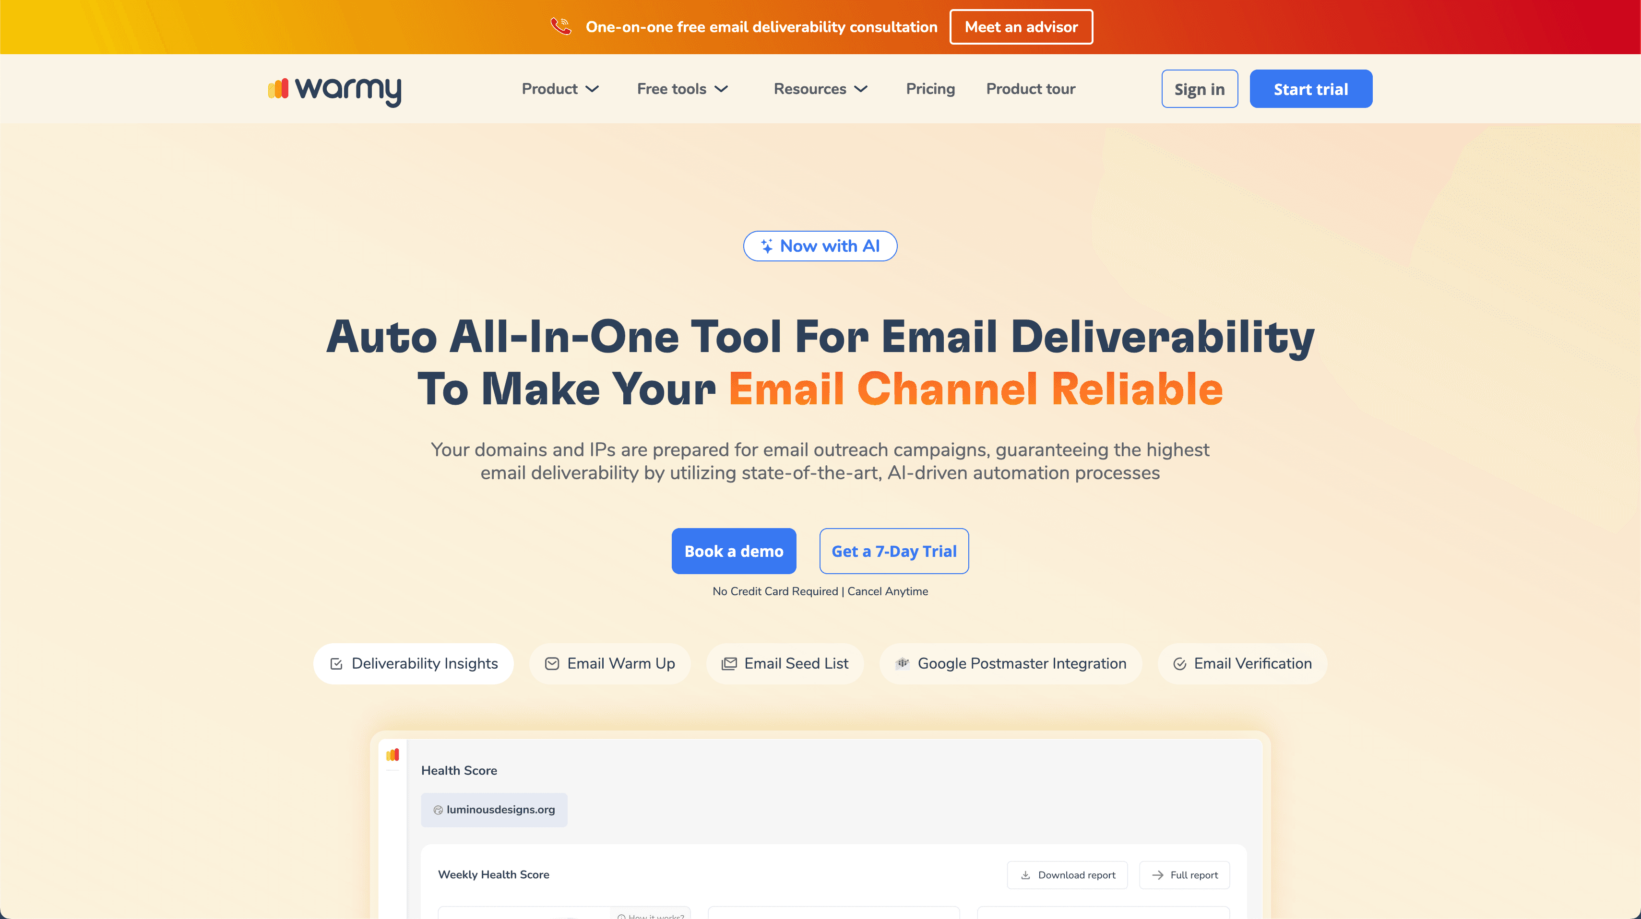Viewport: 1641px width, 919px height.
Task: Go to the Pricing page
Action: tap(930, 89)
